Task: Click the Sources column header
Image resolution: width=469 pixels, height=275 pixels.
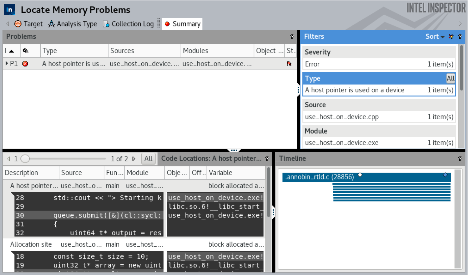Action: 144,51
